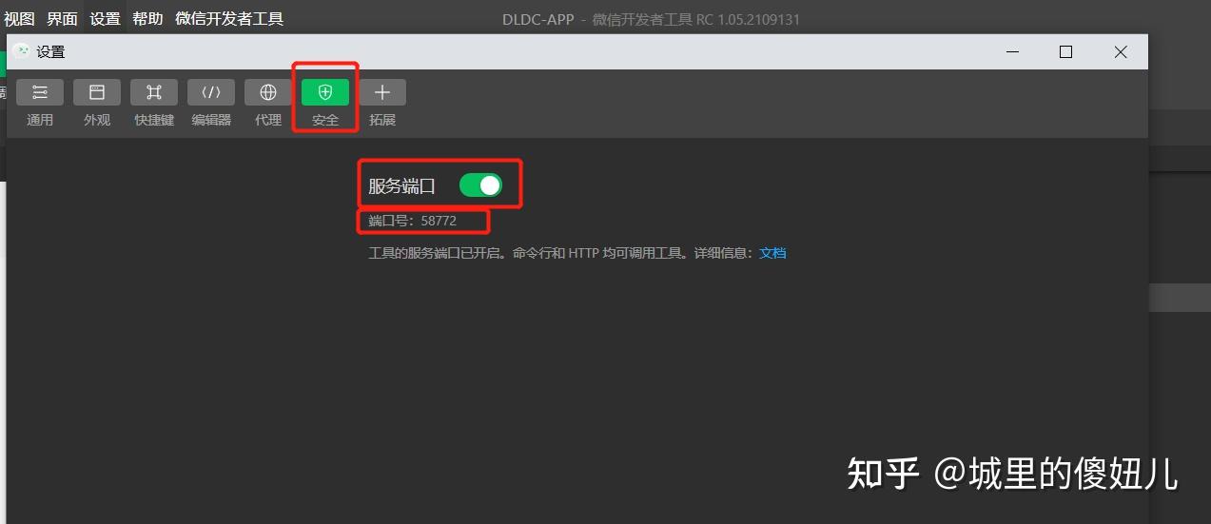Open the 微信开发者工具 menu
This screenshot has height=524, width=1211.
click(229, 19)
